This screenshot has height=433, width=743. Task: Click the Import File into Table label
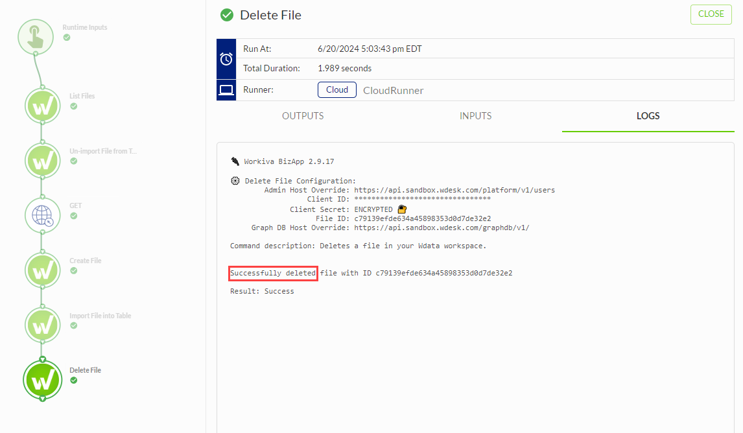100,316
